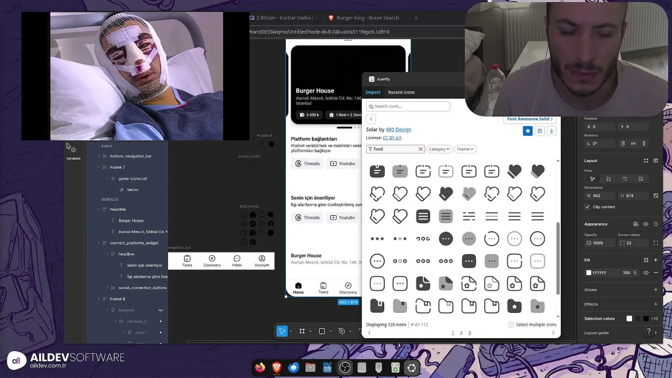Open Thunderbird from the dock
The image size is (672, 378).
(293, 367)
